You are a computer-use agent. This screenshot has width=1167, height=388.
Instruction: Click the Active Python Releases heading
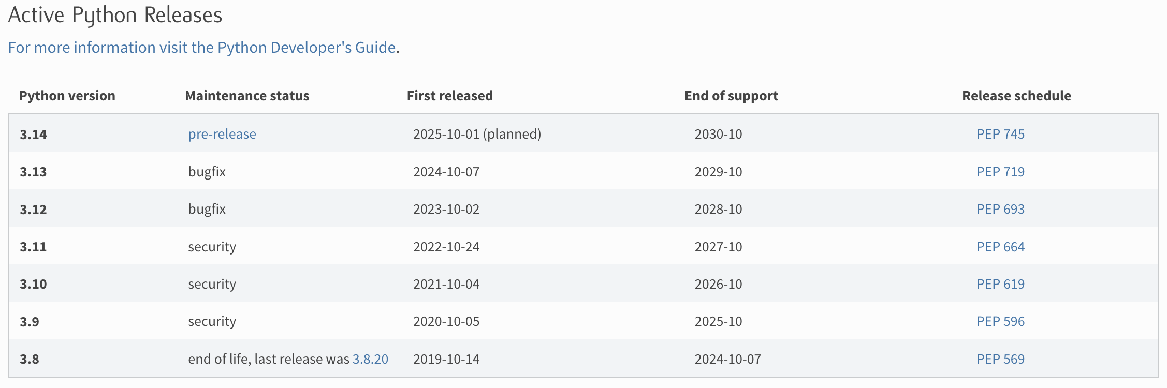115,15
